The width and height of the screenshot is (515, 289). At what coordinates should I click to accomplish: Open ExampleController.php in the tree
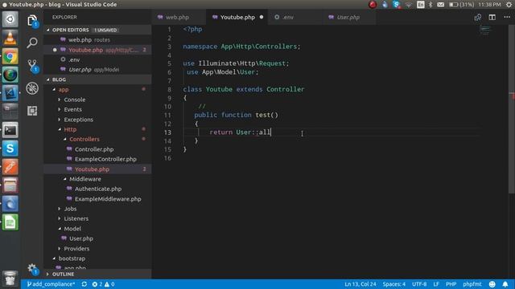coord(105,159)
